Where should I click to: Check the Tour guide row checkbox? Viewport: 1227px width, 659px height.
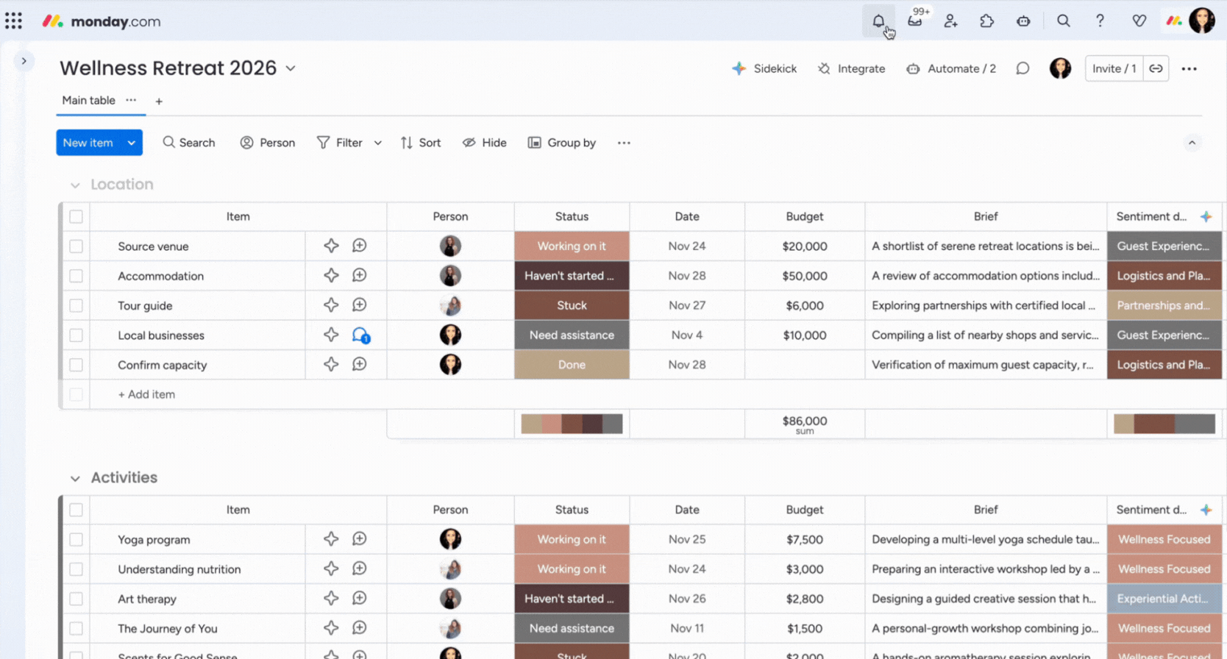(76, 306)
